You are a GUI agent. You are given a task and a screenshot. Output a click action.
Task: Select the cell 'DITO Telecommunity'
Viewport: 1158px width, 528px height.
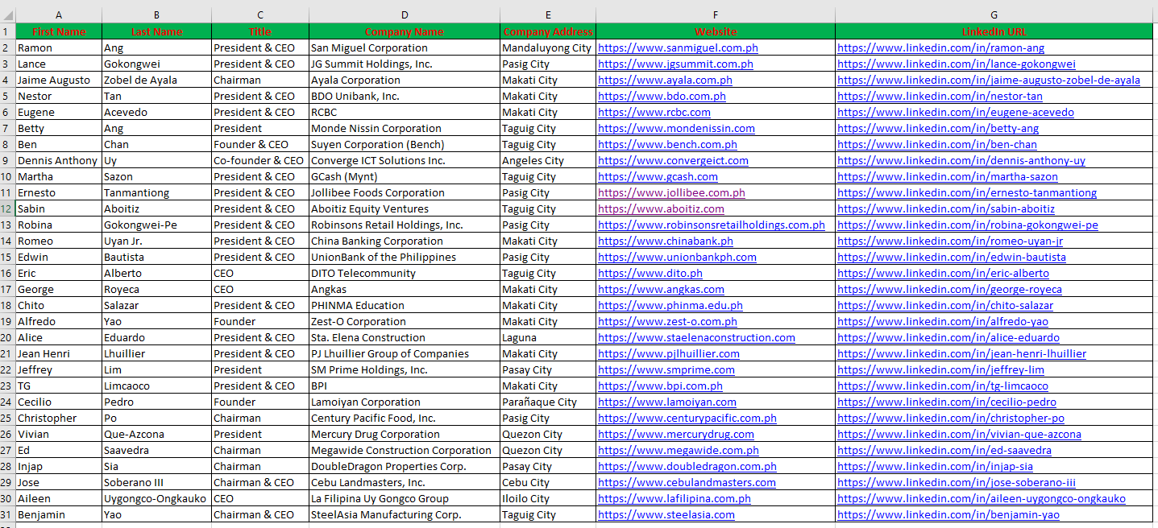[x=405, y=273]
